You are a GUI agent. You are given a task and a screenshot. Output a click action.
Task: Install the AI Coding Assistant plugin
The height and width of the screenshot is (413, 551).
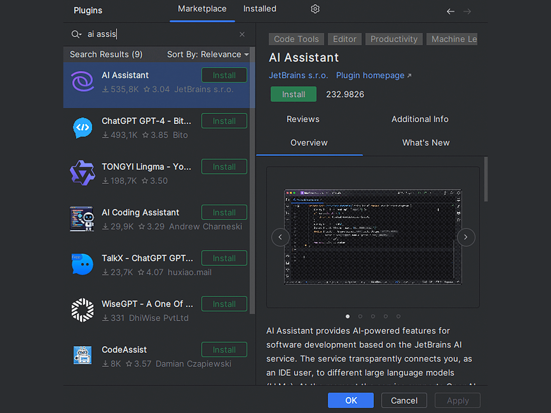coord(224,212)
